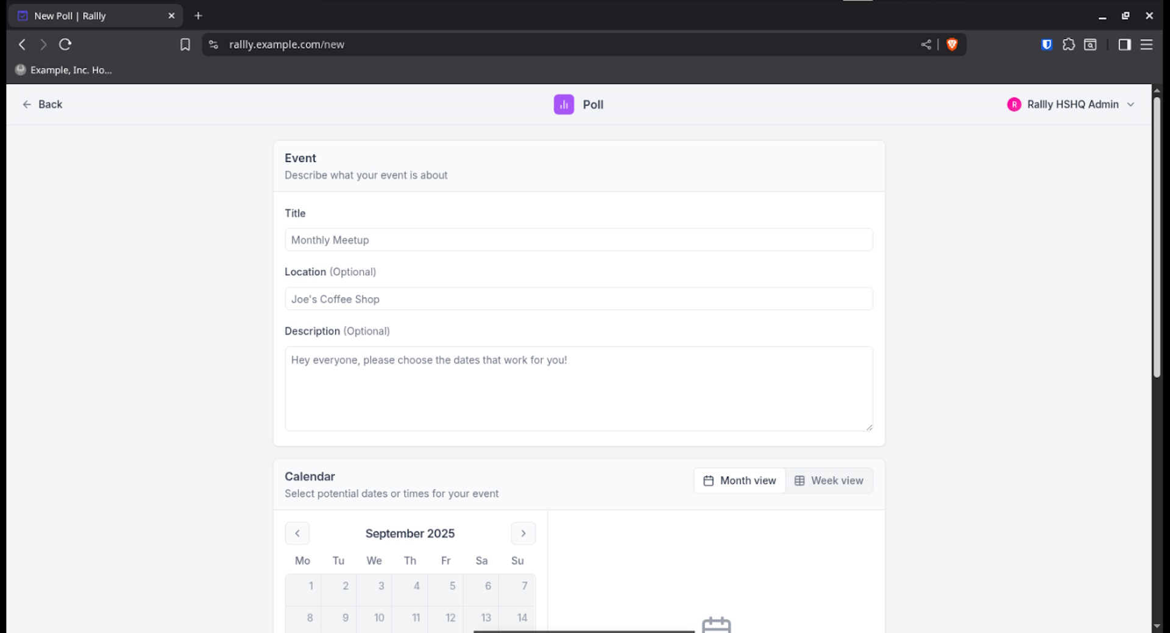Open the Bitwarden extension icon

pos(1046,44)
